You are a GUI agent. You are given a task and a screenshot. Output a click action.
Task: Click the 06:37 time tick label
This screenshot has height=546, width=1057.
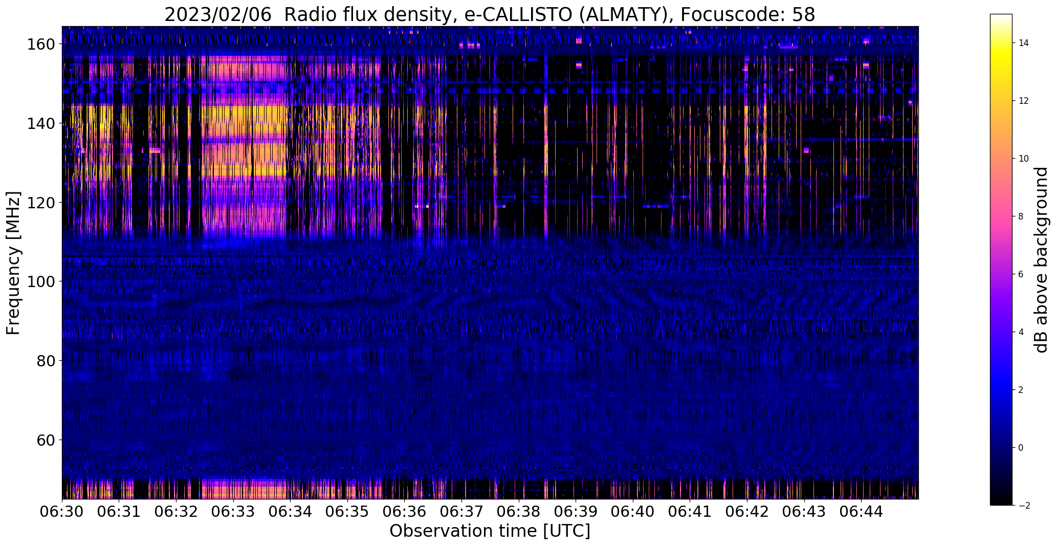461,511
